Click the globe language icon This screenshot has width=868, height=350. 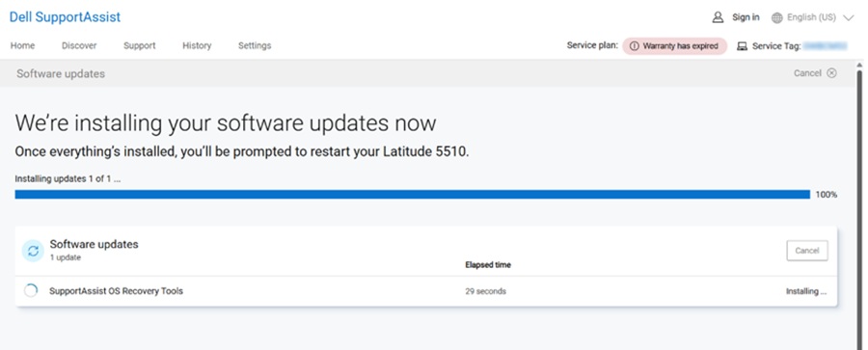pyautogui.click(x=777, y=17)
